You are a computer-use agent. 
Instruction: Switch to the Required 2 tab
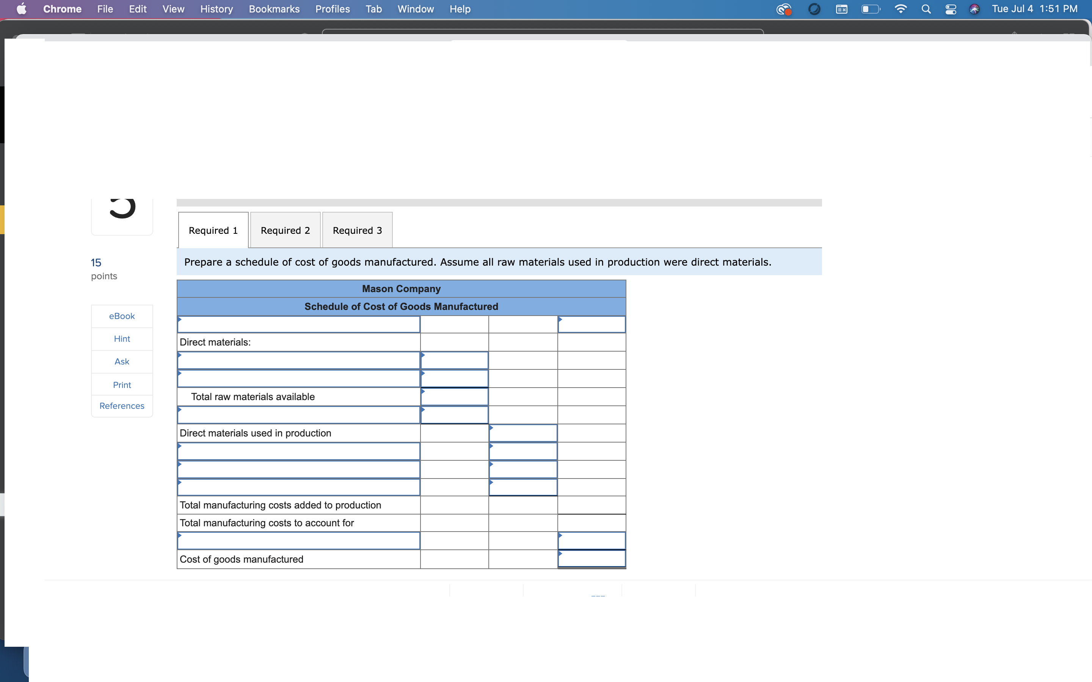point(285,230)
